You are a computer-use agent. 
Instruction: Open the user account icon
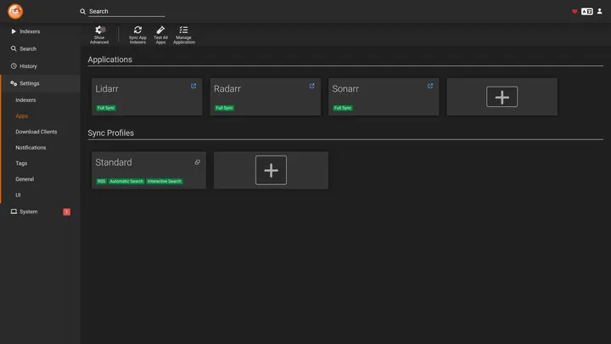[600, 11]
